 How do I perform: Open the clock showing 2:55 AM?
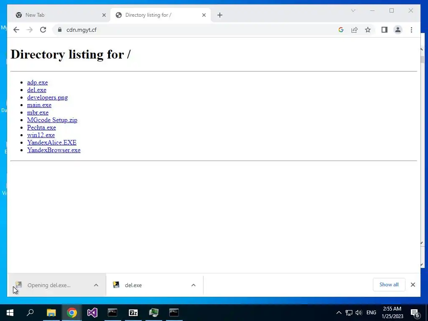pyautogui.click(x=392, y=313)
